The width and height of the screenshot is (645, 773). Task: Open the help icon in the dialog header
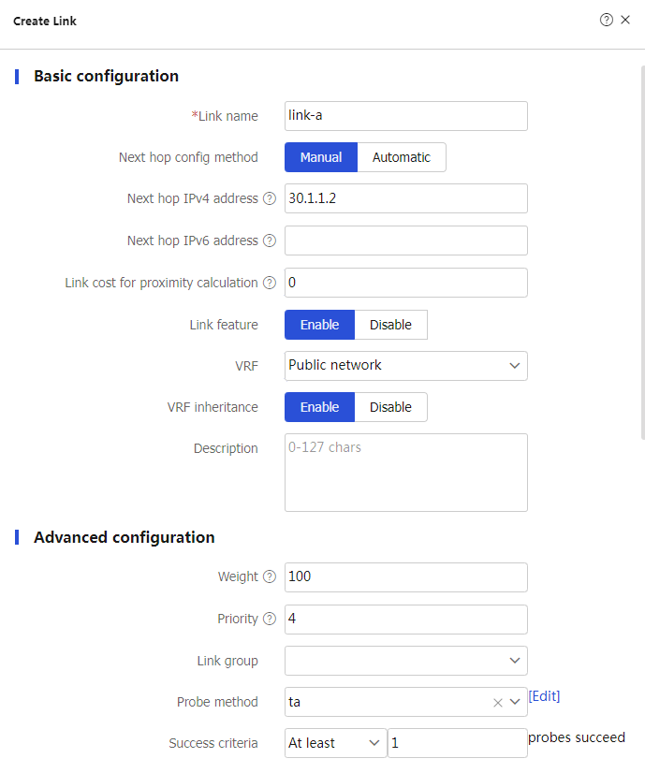coord(606,20)
